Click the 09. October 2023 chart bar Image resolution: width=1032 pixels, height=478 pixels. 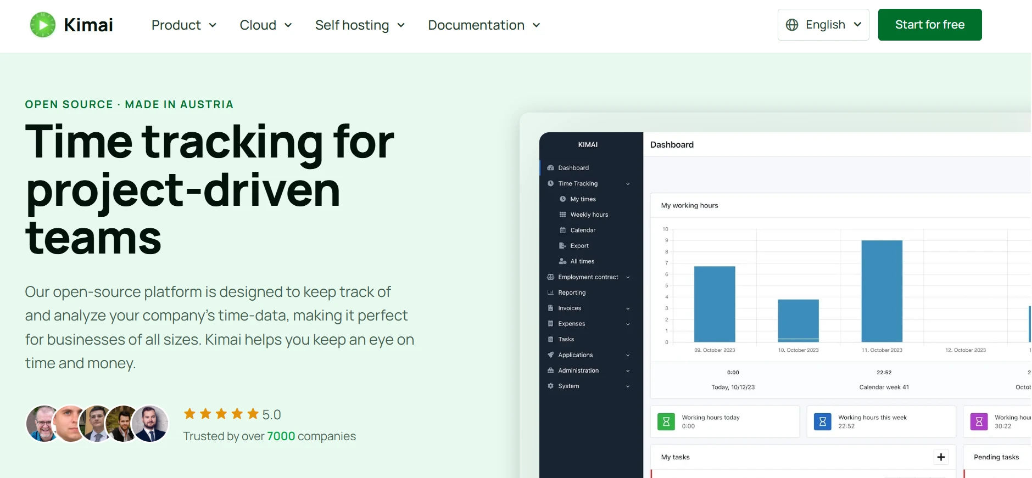coord(715,304)
